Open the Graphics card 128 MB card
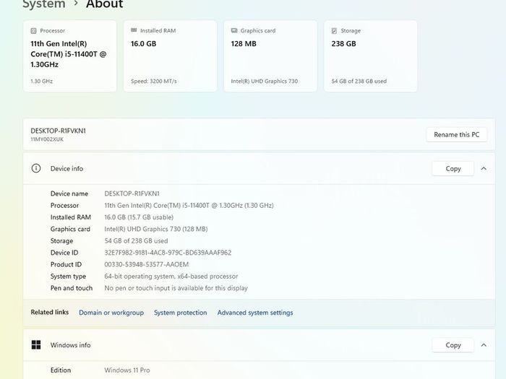This screenshot has width=506, height=379. 270,56
